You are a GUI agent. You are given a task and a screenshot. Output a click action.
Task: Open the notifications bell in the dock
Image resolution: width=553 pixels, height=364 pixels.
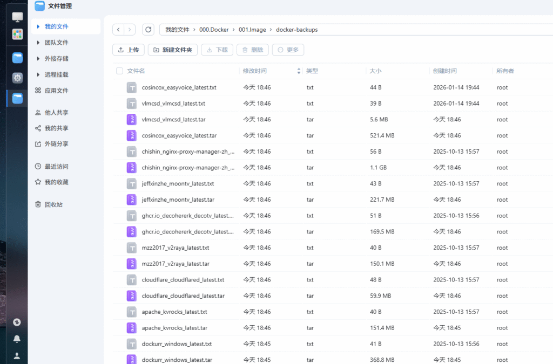pos(17,339)
